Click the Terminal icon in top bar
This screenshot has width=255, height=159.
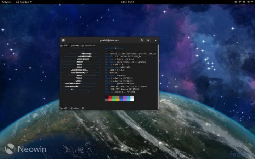coord(17,2)
